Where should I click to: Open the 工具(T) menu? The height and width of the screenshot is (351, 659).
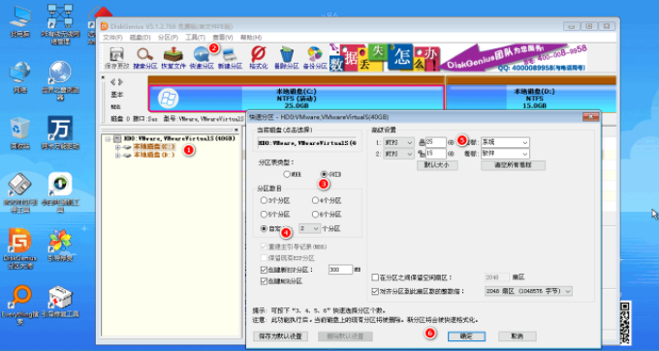[195, 38]
